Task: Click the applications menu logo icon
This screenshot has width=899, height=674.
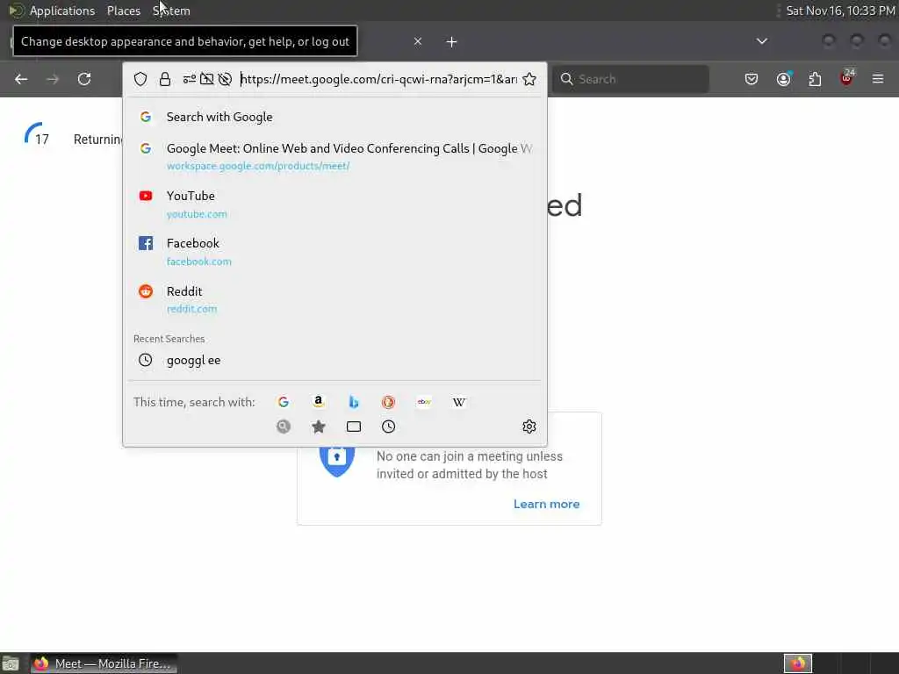Action: coord(16,11)
